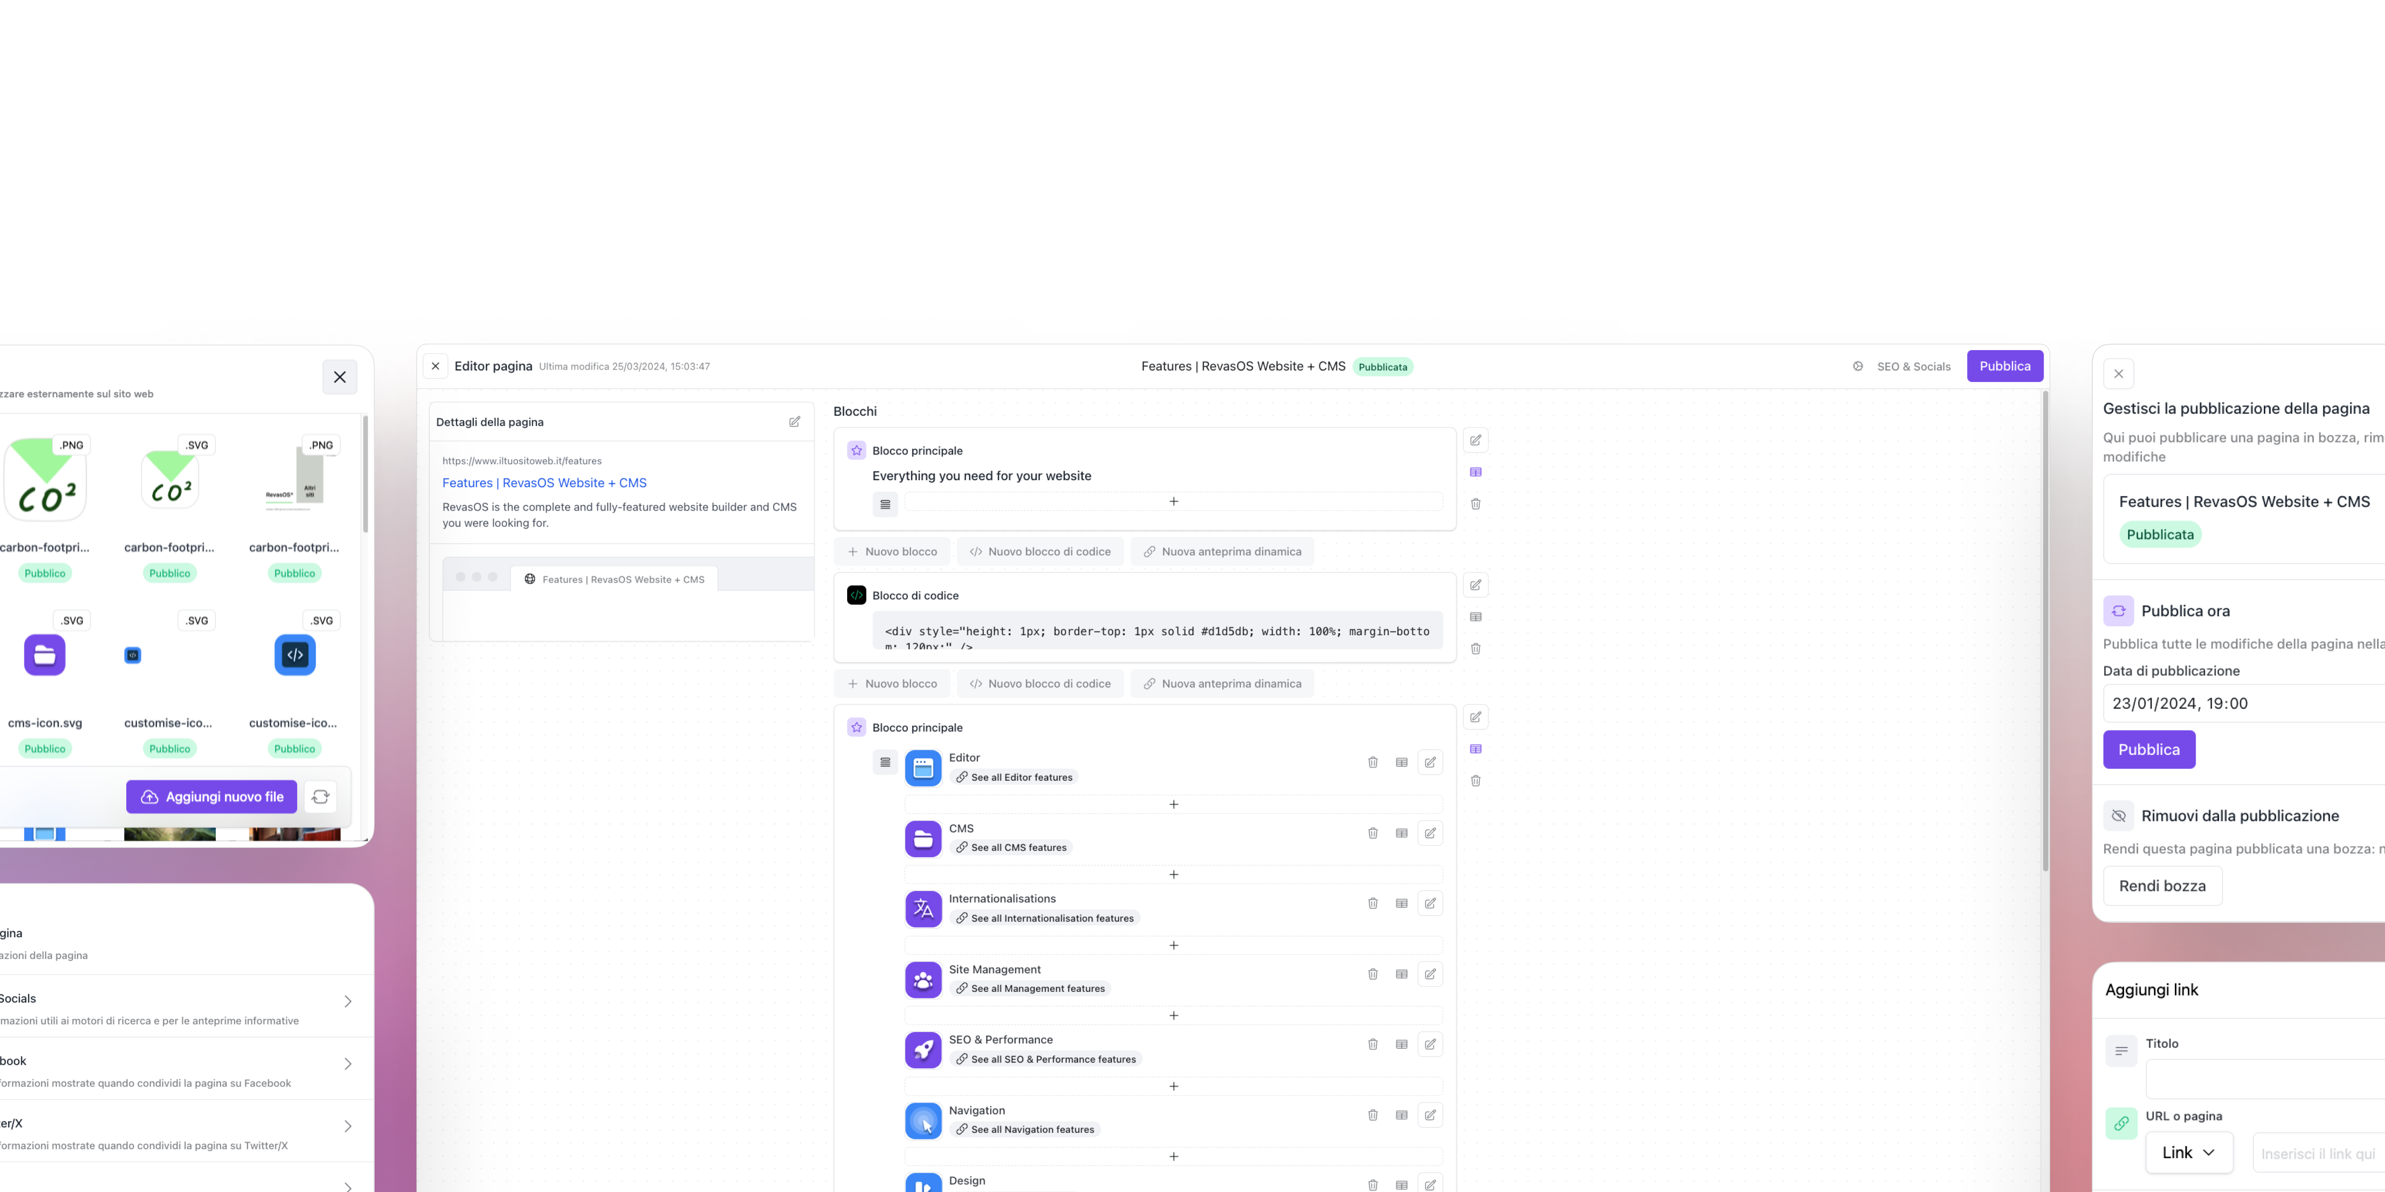This screenshot has height=1192, width=2385.
Task: Open layout icon for Internationalisations row
Action: [x=1402, y=903]
